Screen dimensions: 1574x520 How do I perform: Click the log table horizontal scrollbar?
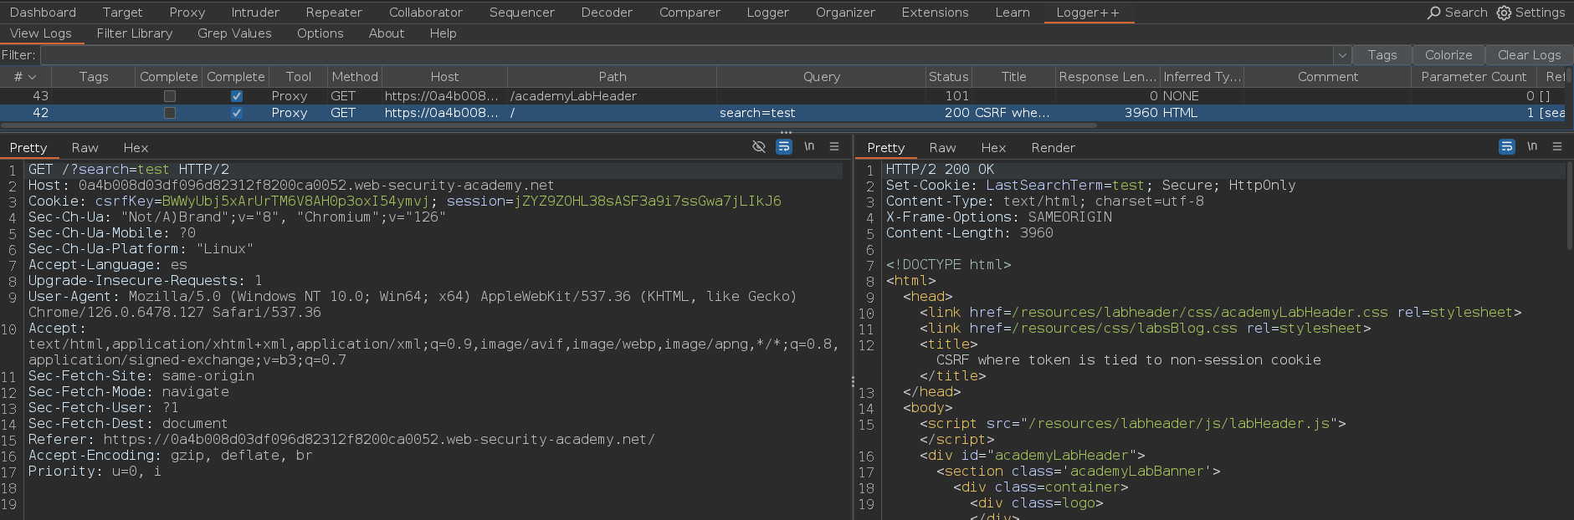tap(548, 126)
